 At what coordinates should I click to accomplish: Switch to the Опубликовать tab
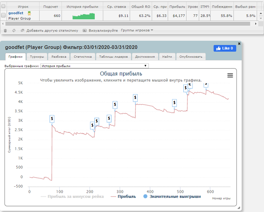pos(191,57)
